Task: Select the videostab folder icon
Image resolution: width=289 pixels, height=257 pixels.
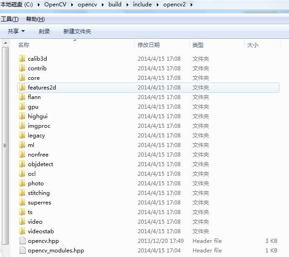Action: pyautogui.click(x=22, y=231)
